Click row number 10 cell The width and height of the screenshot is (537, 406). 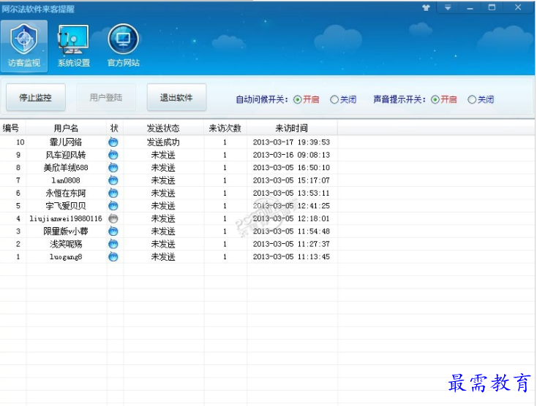pos(20,142)
